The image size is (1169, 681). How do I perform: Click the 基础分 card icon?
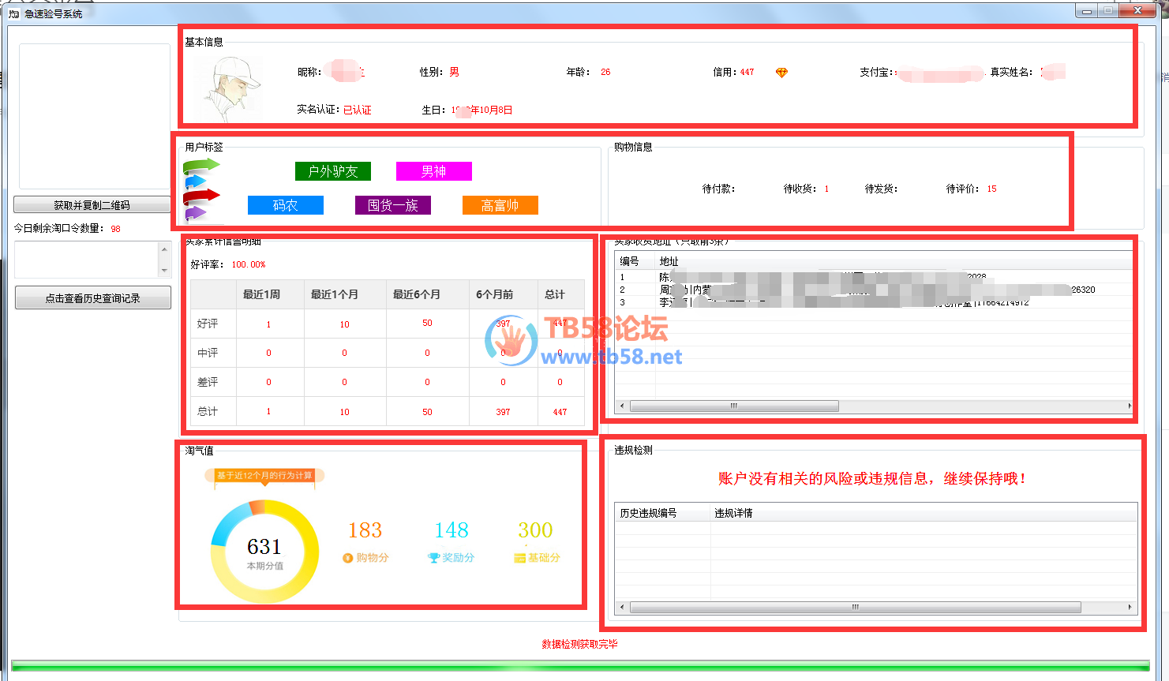pos(519,558)
